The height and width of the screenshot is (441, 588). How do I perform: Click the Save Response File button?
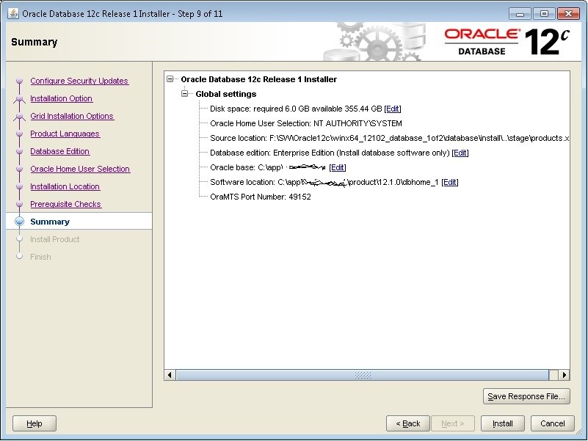pyautogui.click(x=526, y=396)
